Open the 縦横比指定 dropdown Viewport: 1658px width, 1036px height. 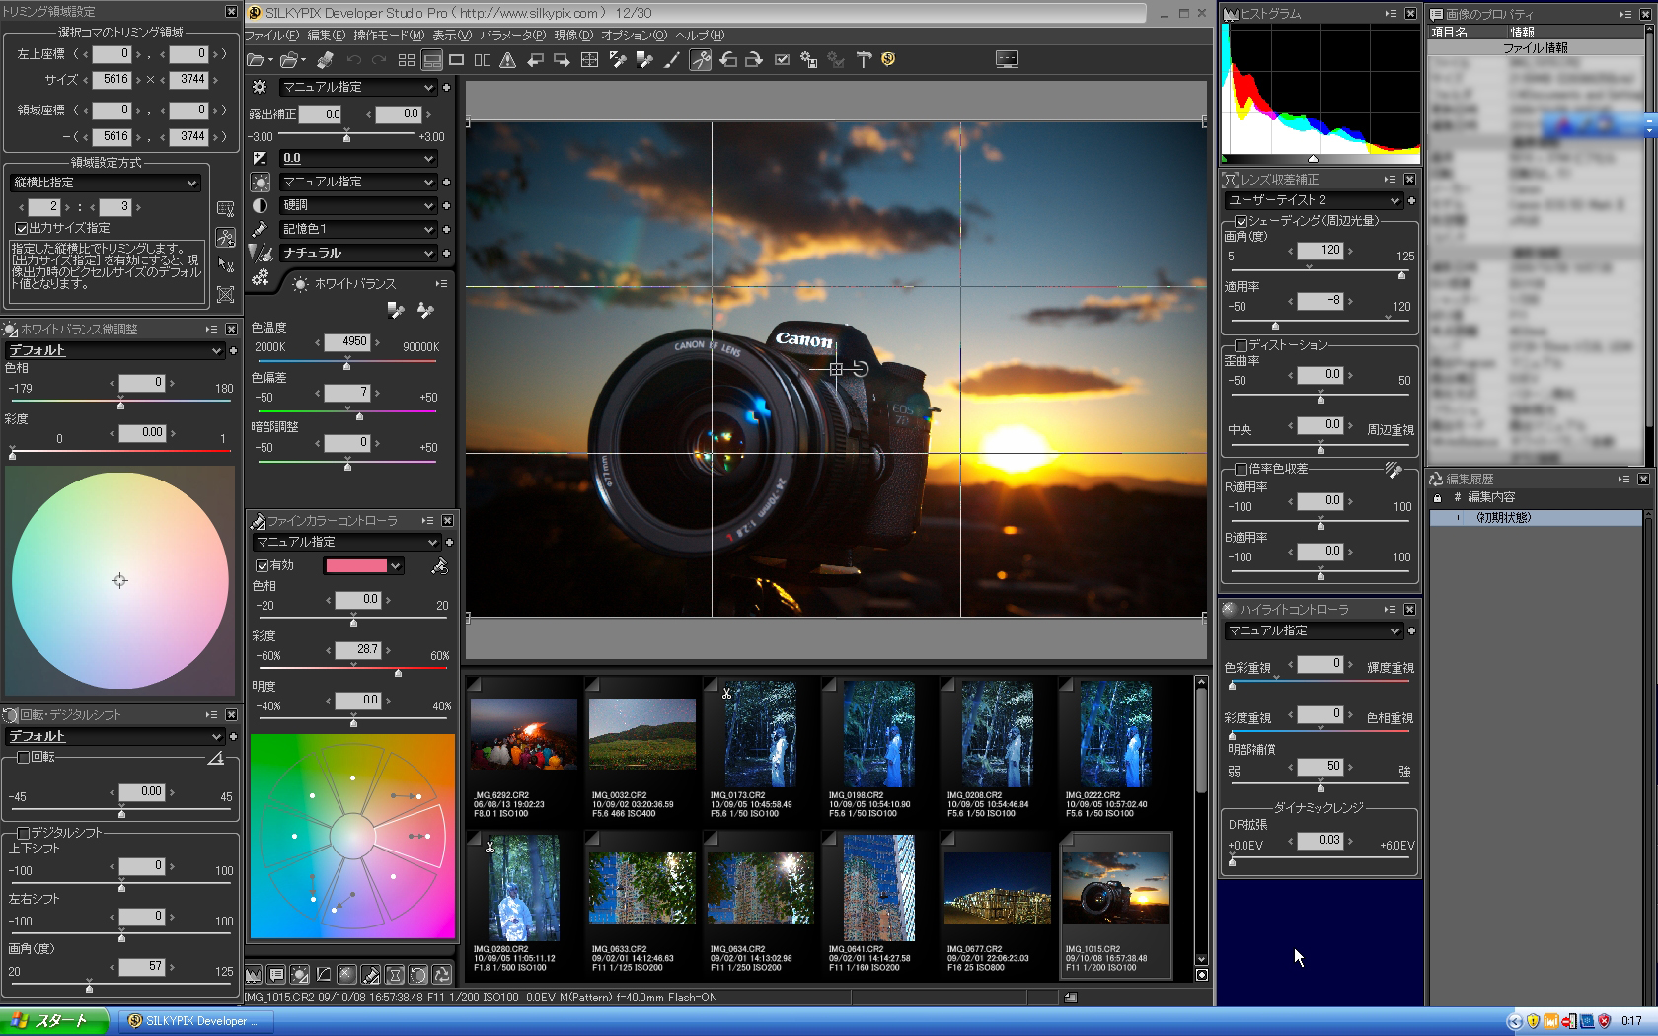[x=106, y=184]
